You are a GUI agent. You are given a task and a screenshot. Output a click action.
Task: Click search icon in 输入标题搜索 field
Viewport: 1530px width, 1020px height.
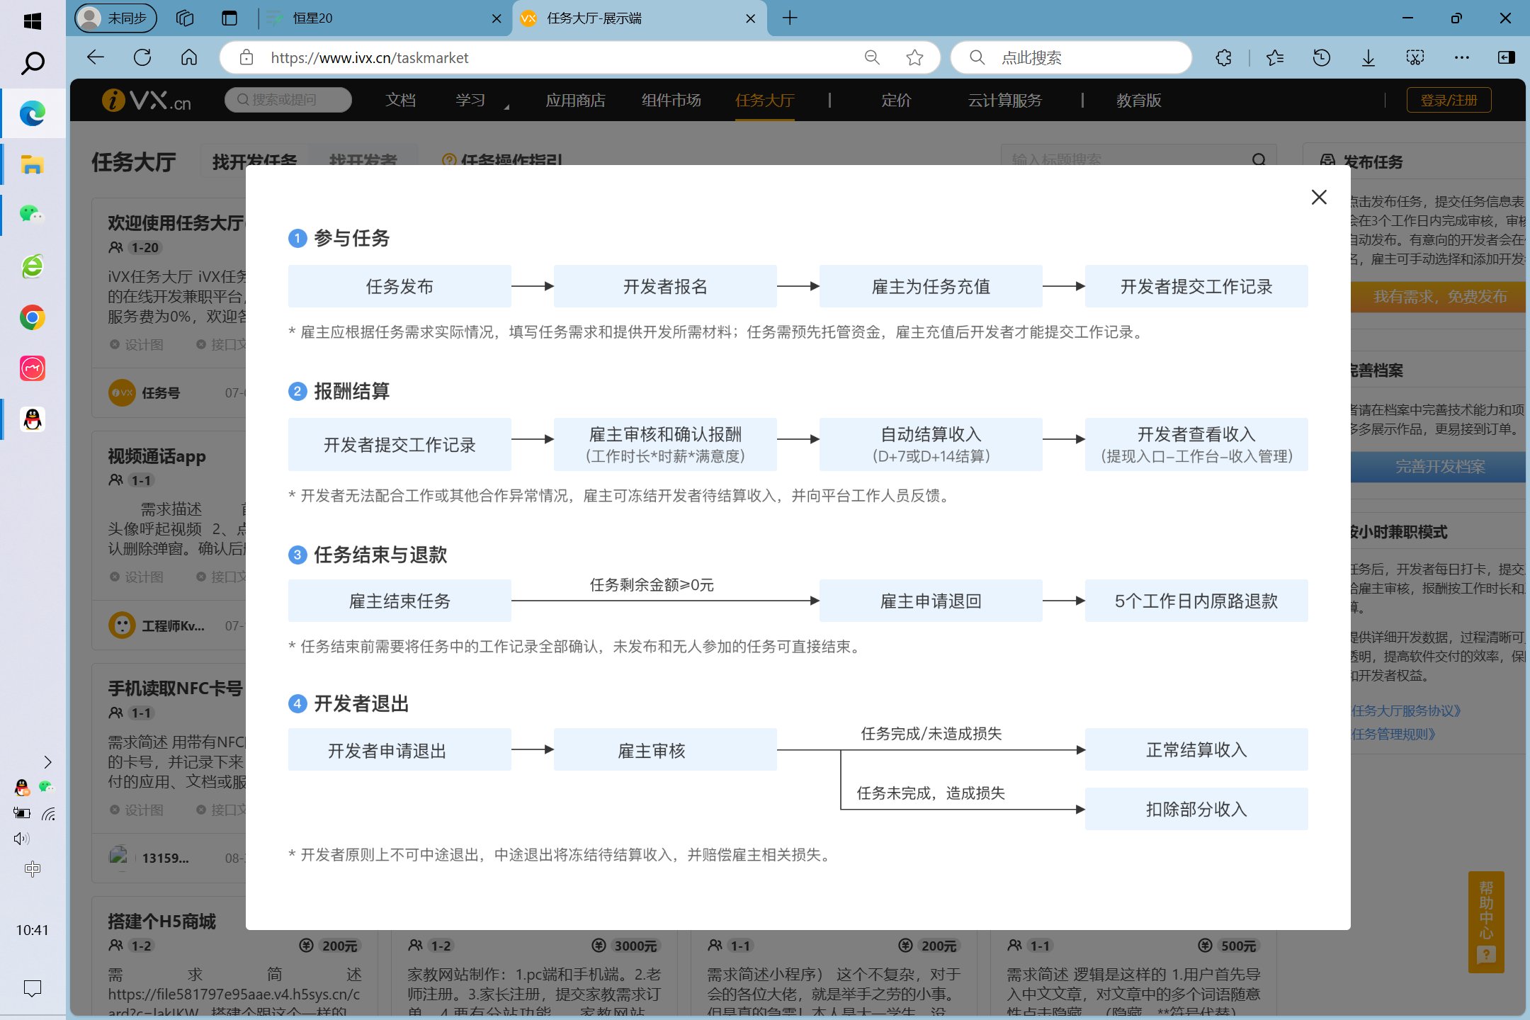[x=1259, y=159]
